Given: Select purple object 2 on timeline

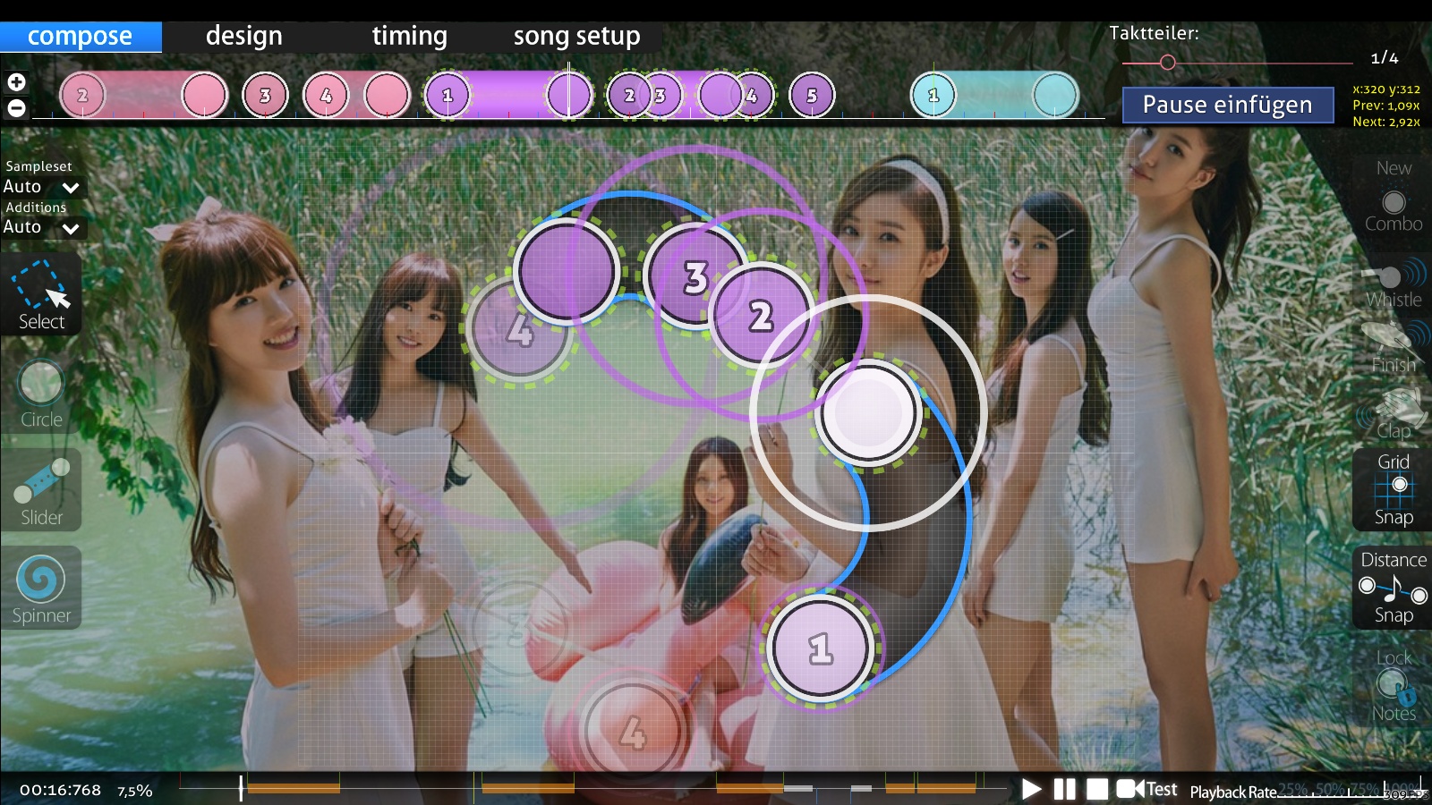Looking at the screenshot, I should 629,95.
